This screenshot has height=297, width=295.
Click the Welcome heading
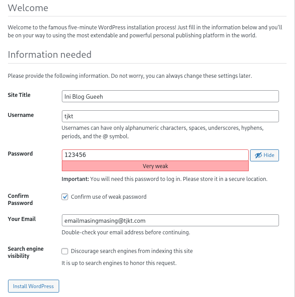click(28, 8)
